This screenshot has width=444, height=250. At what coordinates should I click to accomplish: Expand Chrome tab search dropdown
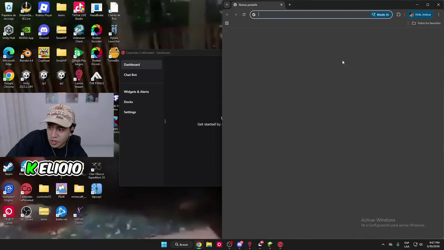click(x=227, y=5)
